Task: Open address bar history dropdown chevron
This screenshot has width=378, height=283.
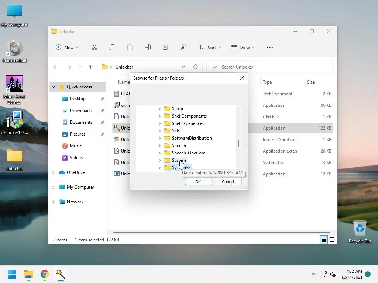Action: click(183, 67)
